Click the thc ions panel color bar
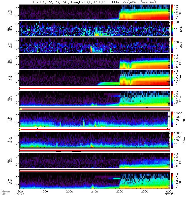 tap(172, 140)
